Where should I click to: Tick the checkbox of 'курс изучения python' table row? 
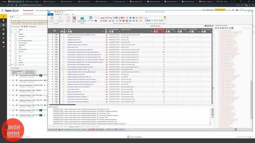[63, 89]
